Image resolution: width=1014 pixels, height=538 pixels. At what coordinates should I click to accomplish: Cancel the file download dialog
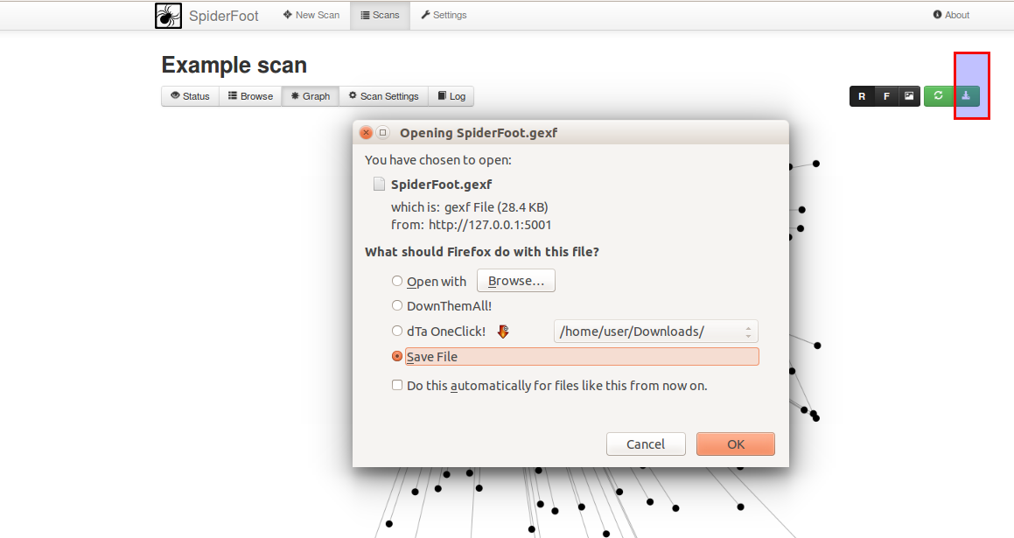pyautogui.click(x=646, y=444)
